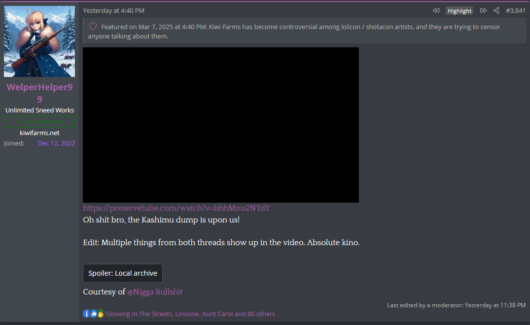Click the Highlight button

[459, 11]
